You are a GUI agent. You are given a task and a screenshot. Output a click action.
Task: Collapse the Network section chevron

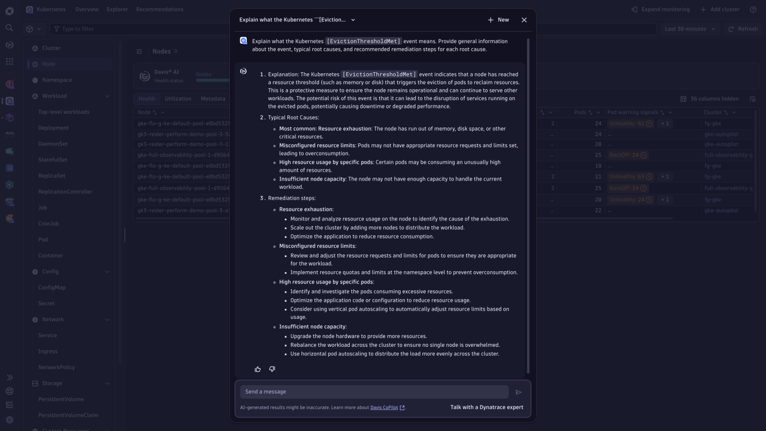(107, 319)
